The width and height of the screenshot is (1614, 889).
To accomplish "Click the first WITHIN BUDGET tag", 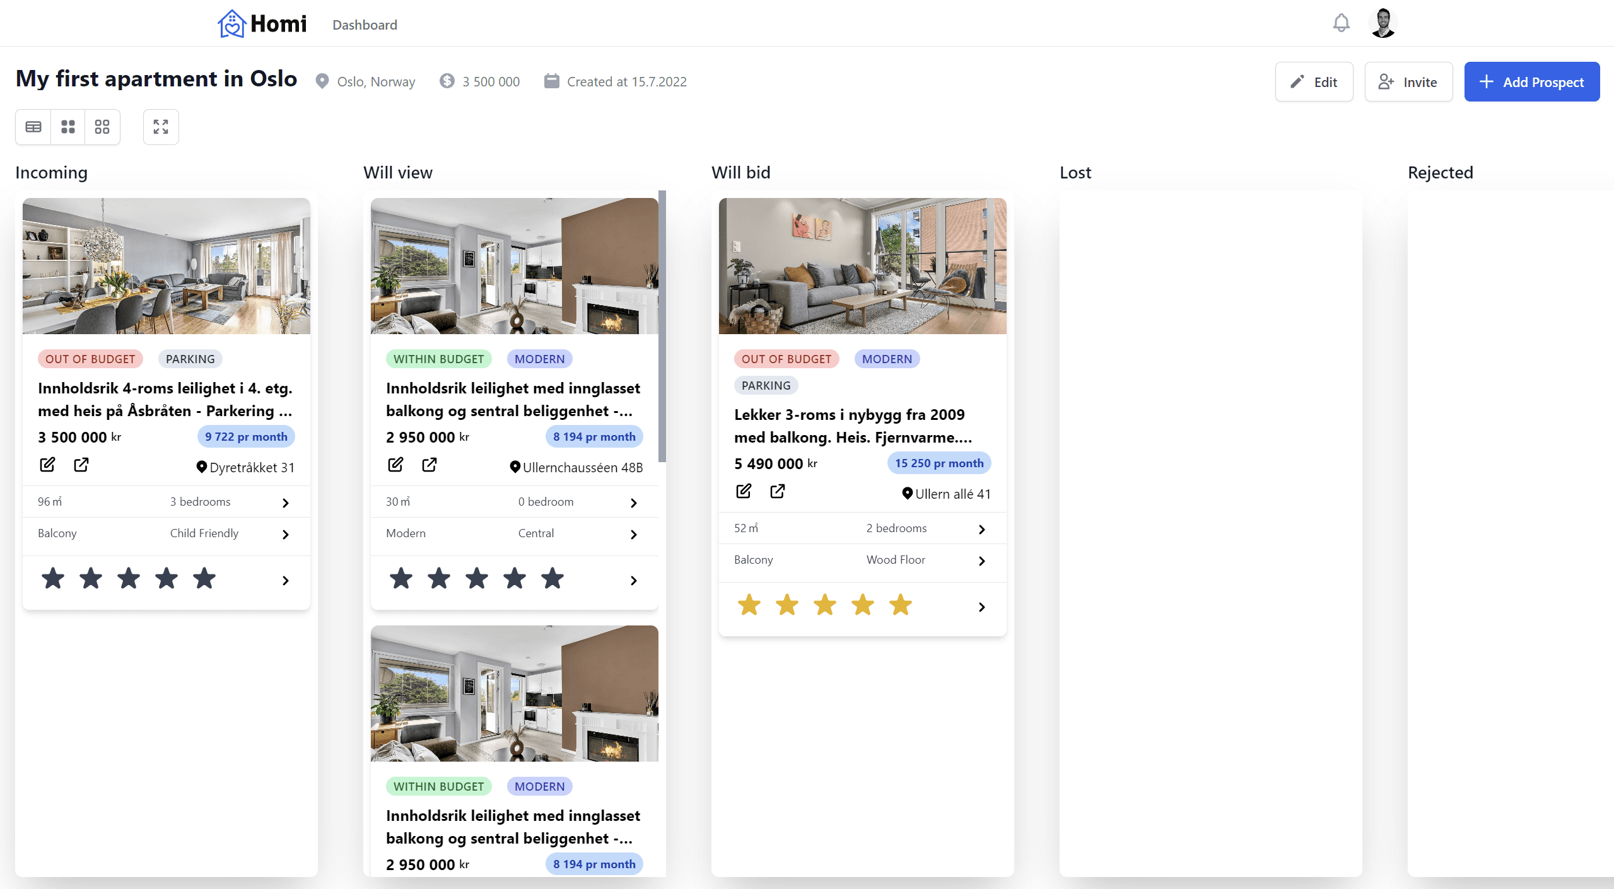I will (438, 359).
